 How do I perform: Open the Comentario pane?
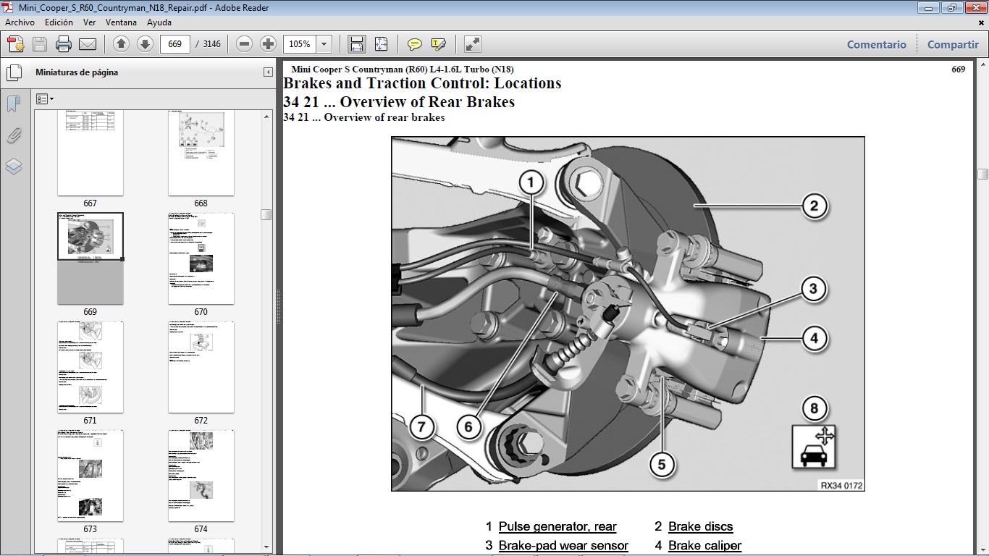[x=876, y=44]
